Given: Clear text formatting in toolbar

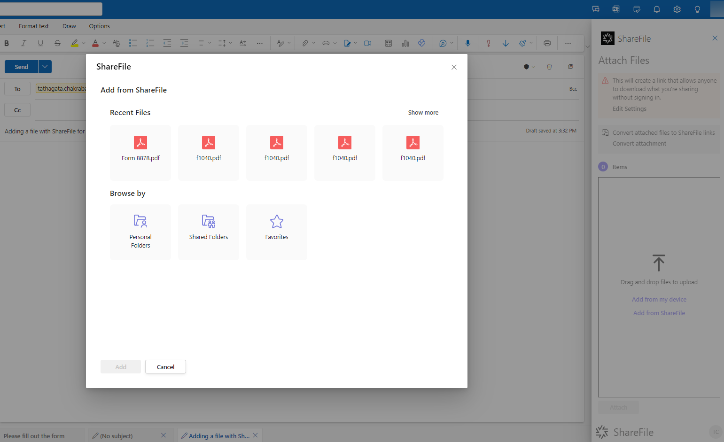Looking at the screenshot, I should coord(117,43).
